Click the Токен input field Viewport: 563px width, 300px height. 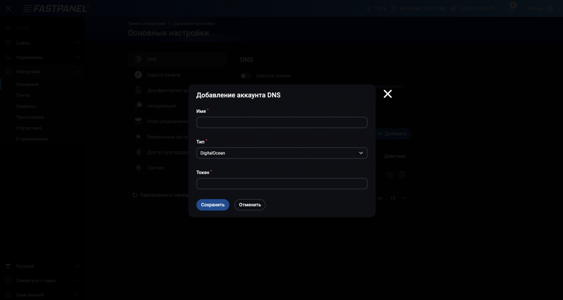pyautogui.click(x=281, y=184)
